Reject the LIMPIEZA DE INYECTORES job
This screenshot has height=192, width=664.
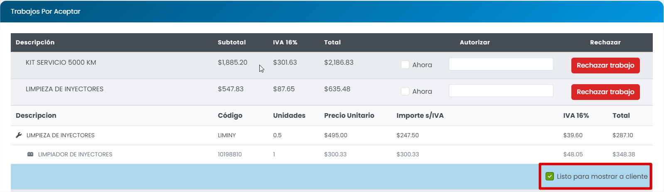click(x=605, y=92)
